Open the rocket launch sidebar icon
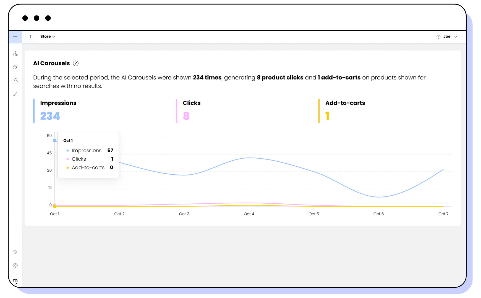 [x=15, y=67]
